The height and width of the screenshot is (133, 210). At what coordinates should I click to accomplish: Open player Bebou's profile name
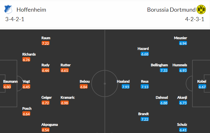pos(85,81)
